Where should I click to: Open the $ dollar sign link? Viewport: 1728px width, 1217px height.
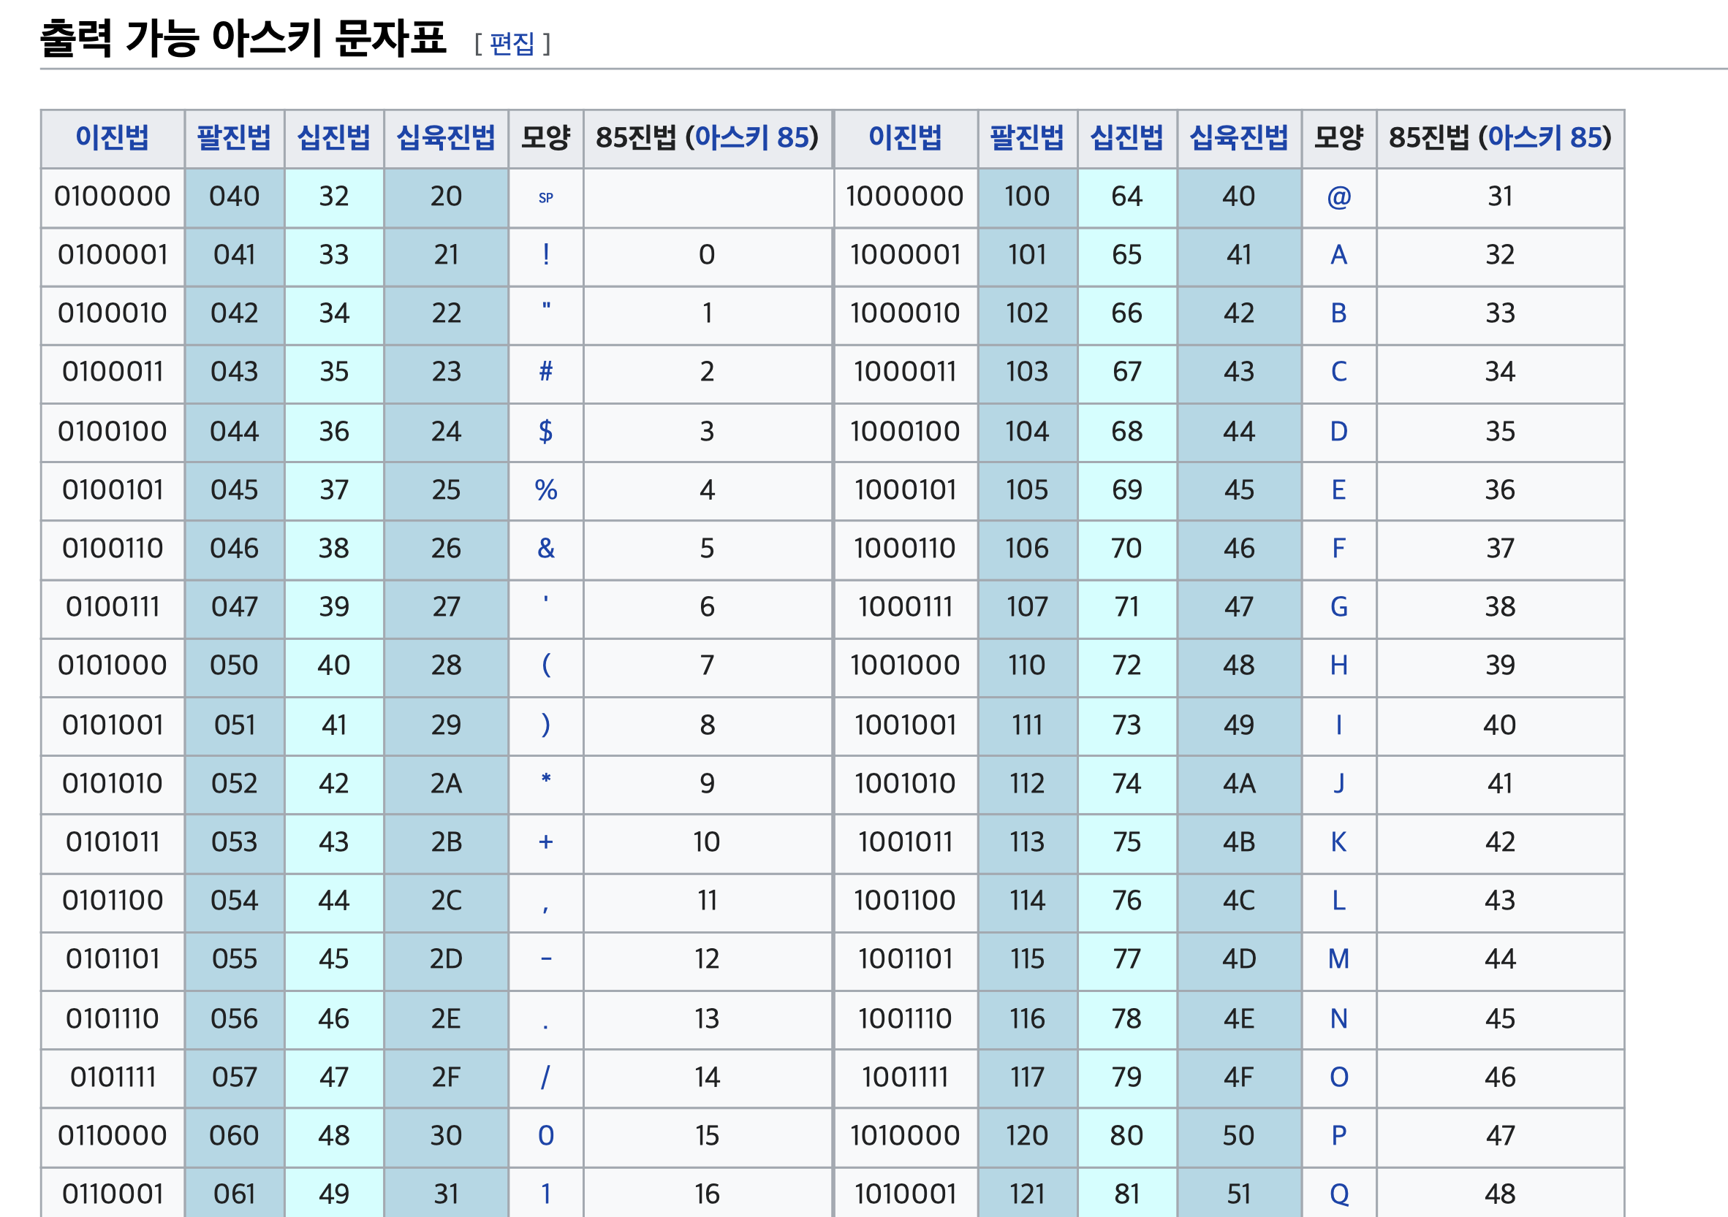545,431
